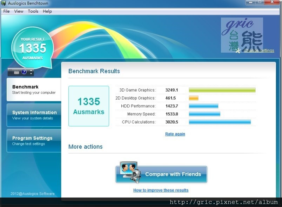
Task: Click the 1423.7 score value
Action: coord(172,106)
